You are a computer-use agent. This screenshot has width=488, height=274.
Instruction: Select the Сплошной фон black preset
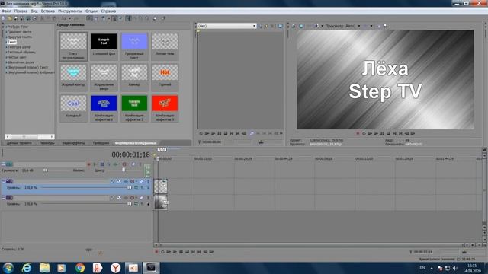point(104,46)
